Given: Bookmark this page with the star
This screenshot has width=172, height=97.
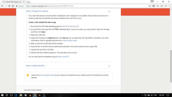Looking at the screenshot, I should pyautogui.click(x=149, y=6).
